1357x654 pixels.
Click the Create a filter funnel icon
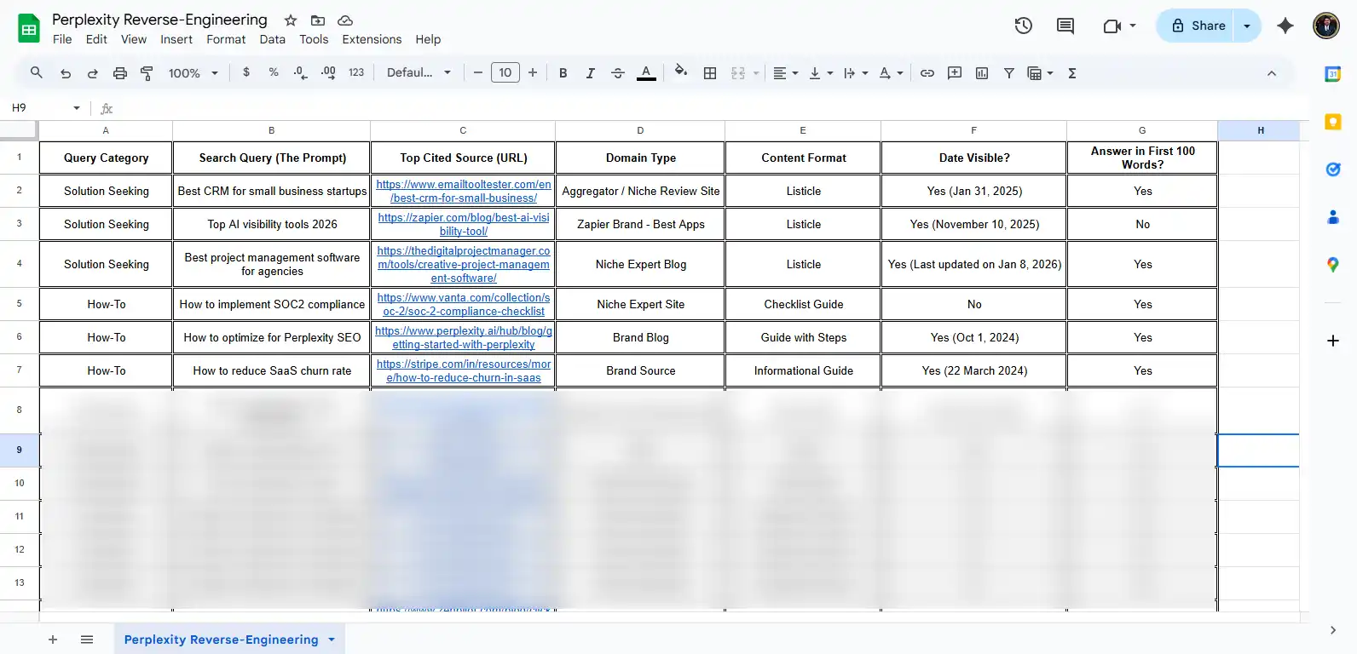1009,73
